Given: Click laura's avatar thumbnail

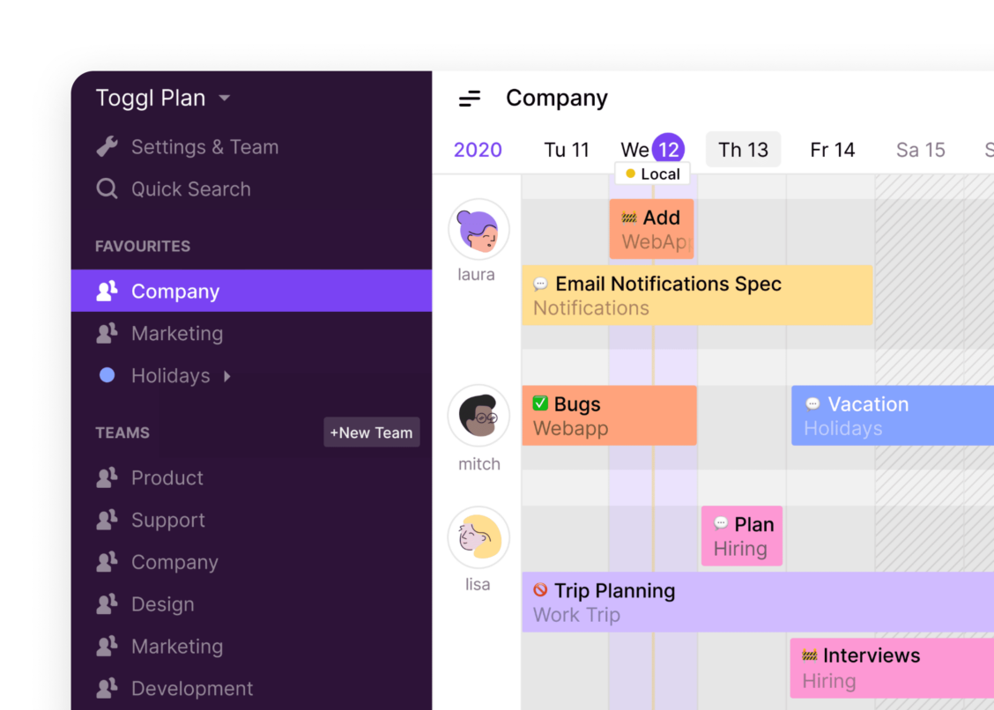Looking at the screenshot, I should 478,227.
